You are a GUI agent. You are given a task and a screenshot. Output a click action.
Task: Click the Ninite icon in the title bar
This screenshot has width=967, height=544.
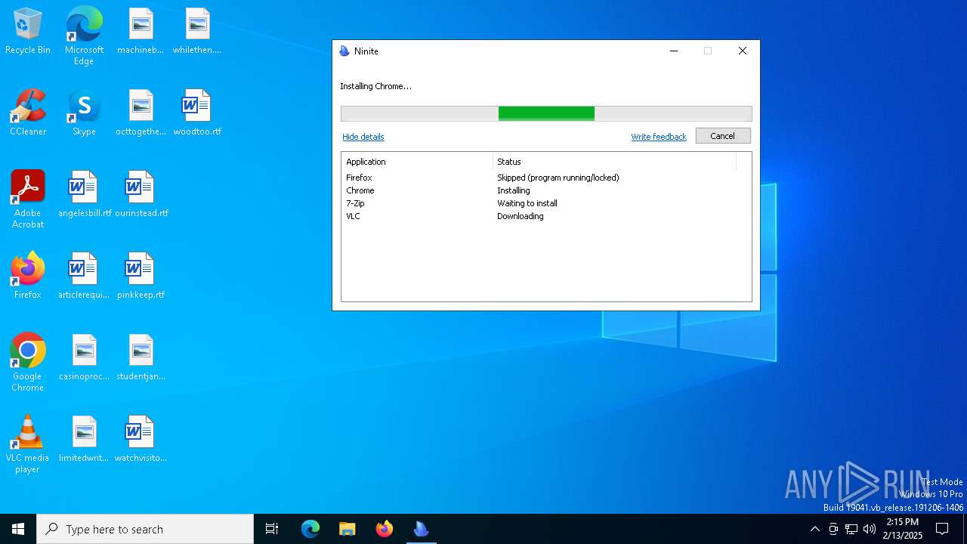(x=344, y=51)
